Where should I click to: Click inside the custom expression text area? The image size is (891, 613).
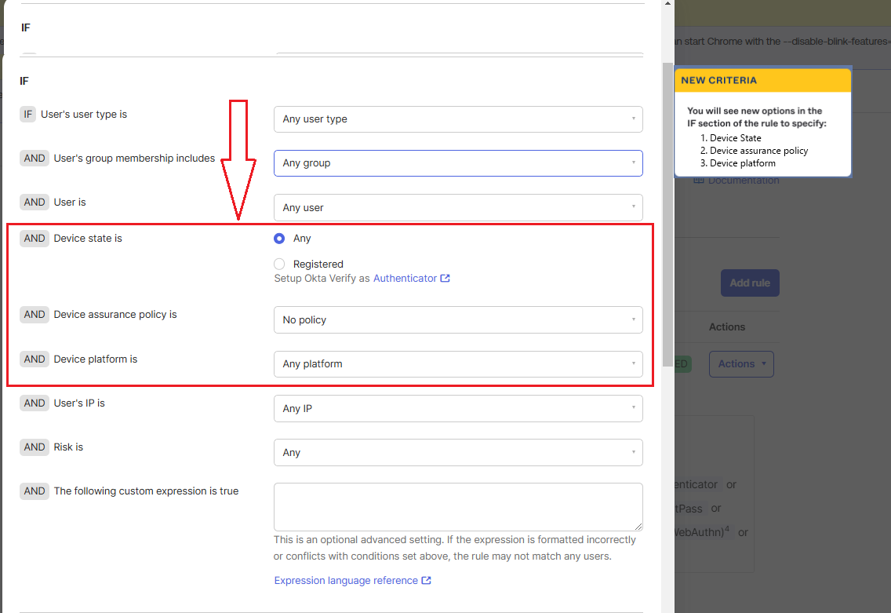[458, 506]
